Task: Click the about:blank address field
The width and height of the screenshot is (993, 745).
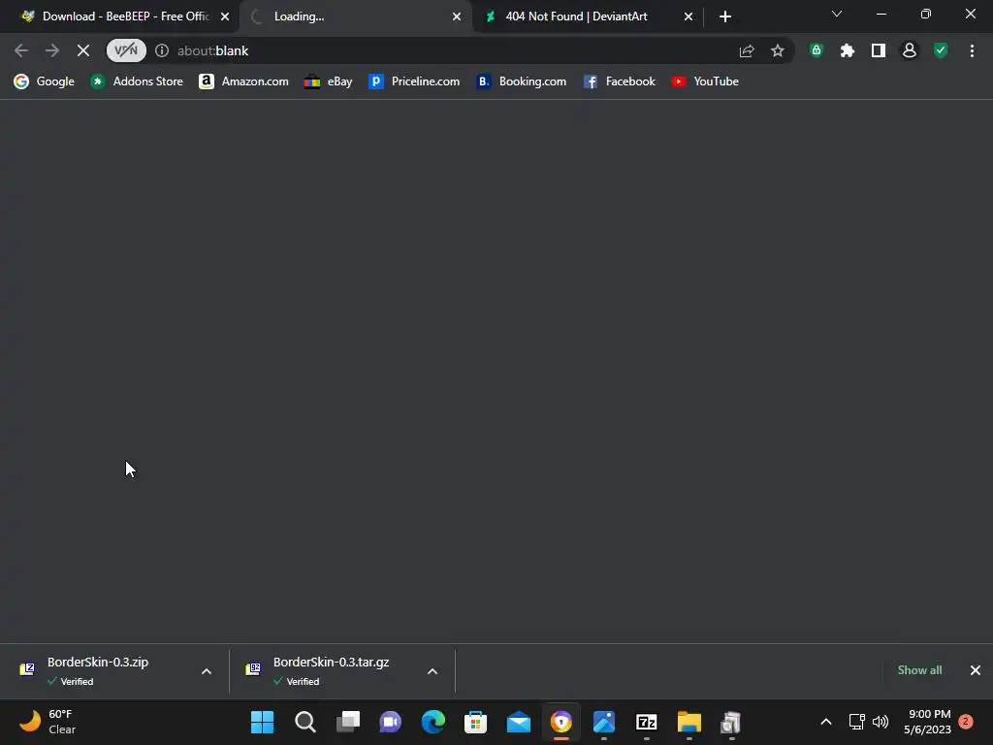Action: click(443, 50)
